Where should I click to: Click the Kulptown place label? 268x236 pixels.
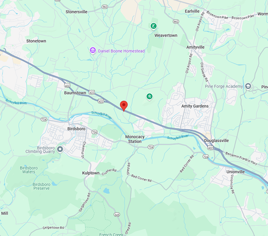tap(91, 173)
